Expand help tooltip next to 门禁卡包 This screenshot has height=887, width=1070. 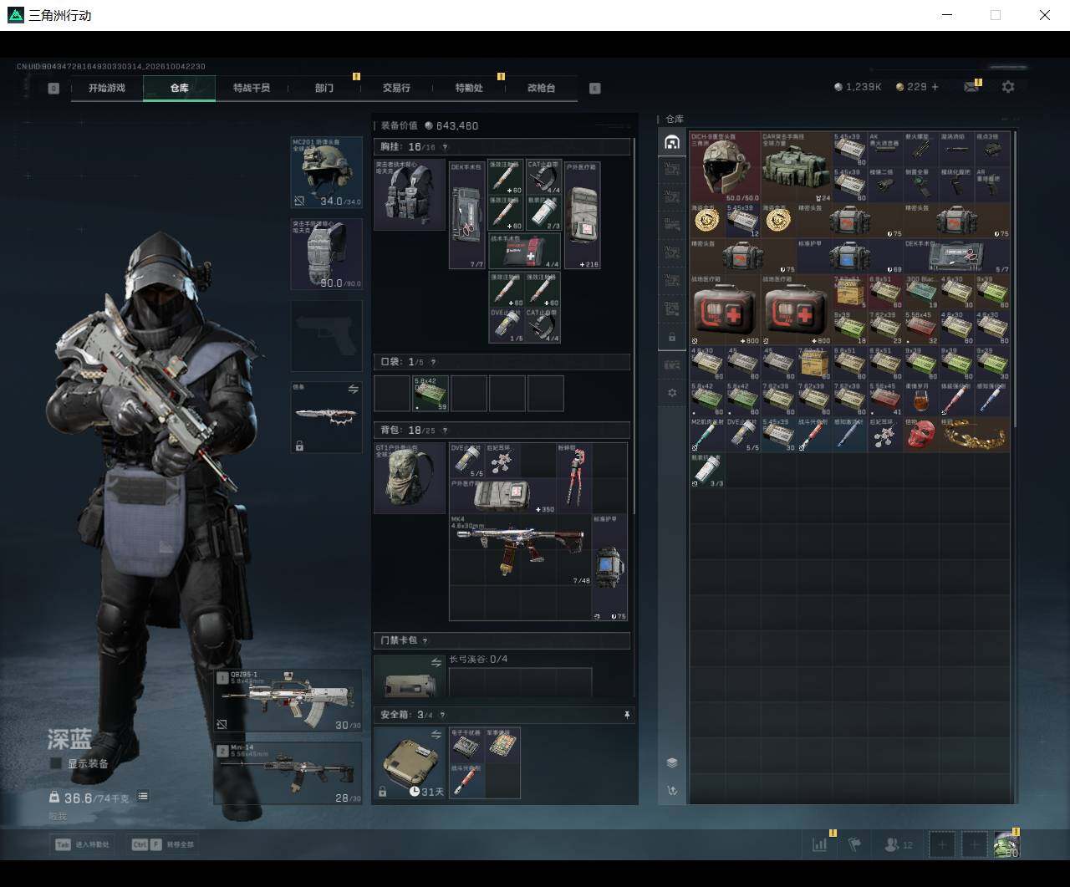(x=425, y=641)
